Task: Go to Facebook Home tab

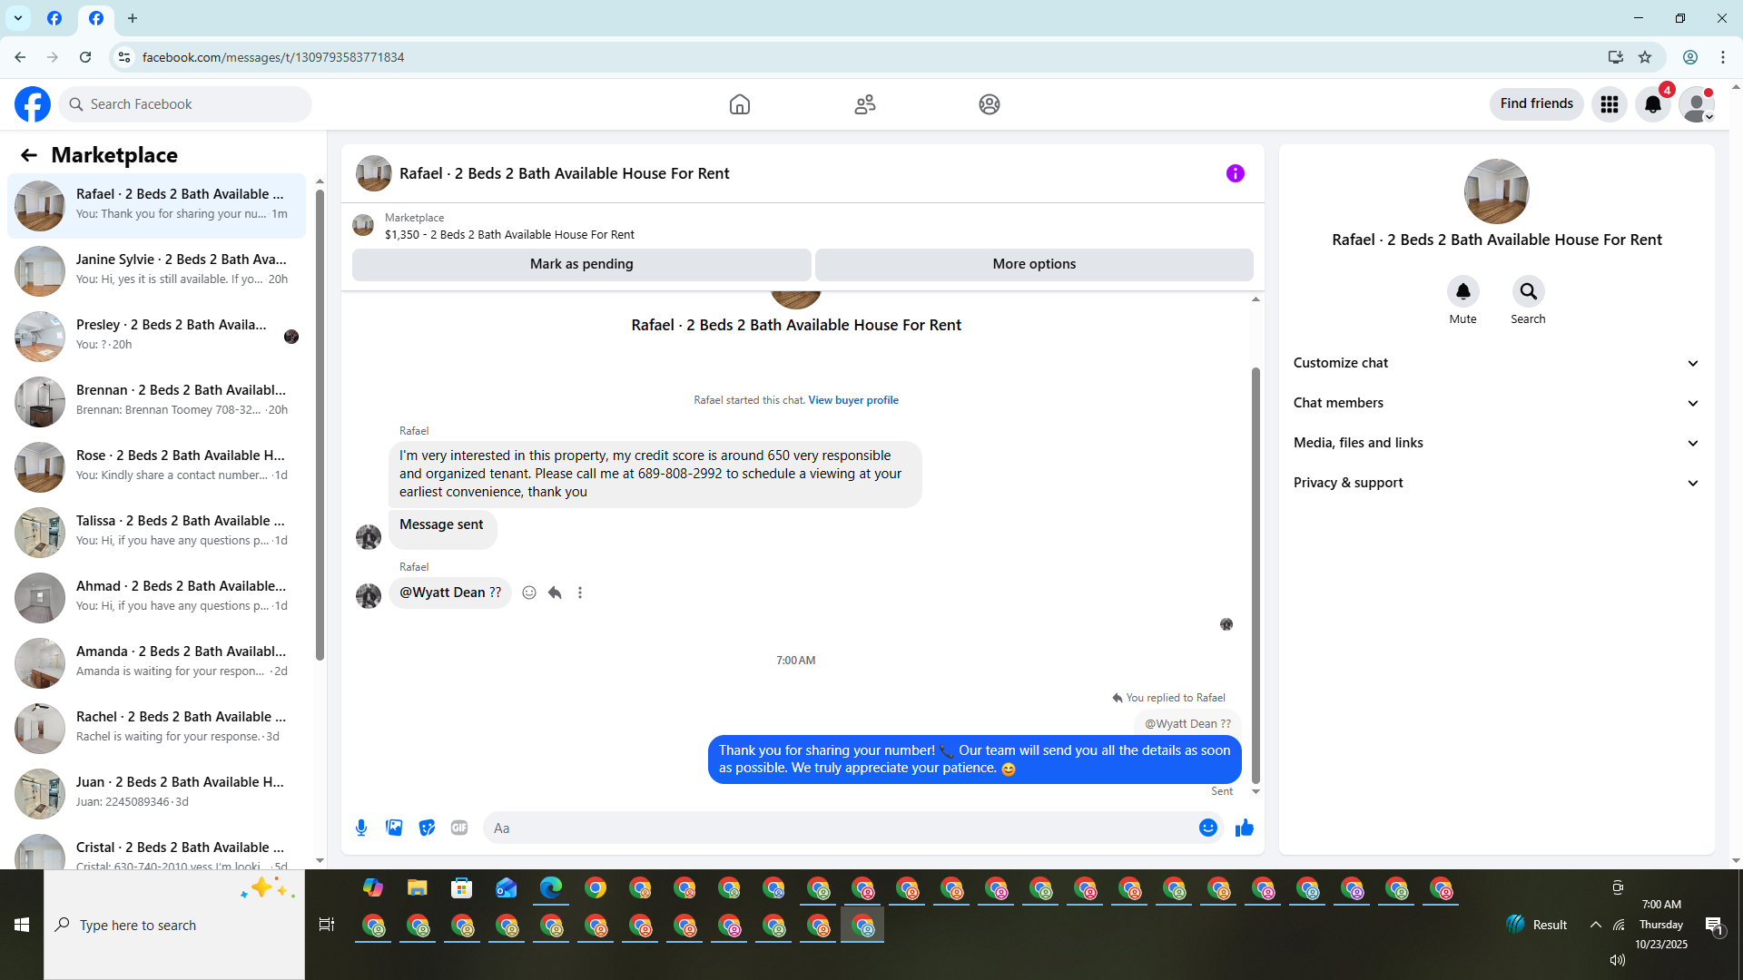Action: [739, 104]
